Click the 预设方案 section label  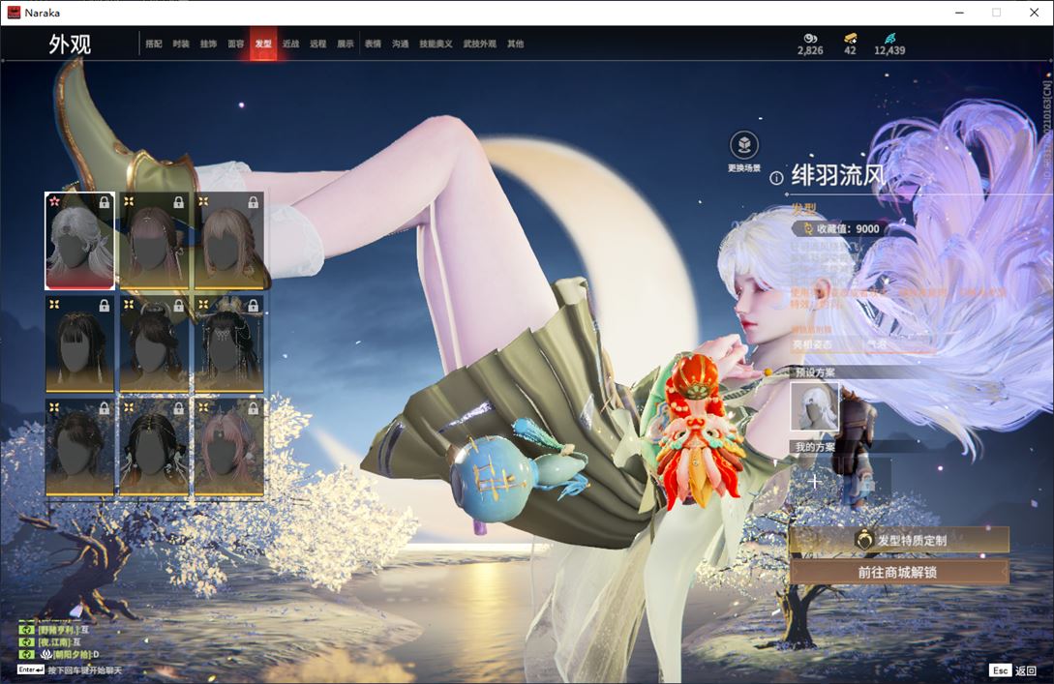815,372
